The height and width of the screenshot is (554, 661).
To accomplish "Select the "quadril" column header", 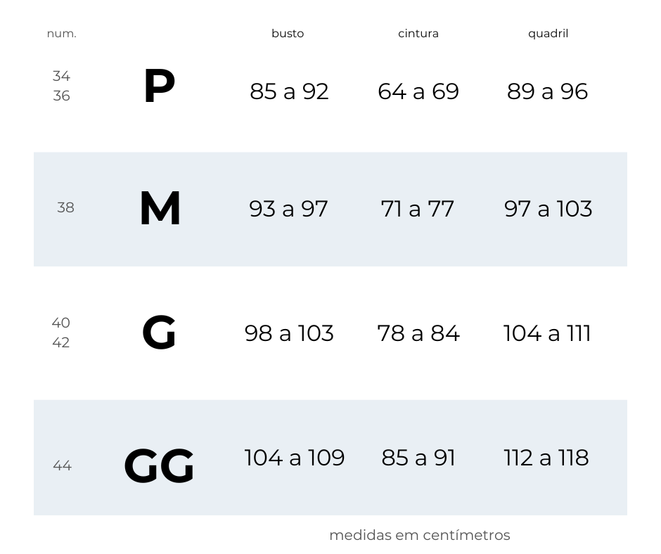I will click(548, 34).
